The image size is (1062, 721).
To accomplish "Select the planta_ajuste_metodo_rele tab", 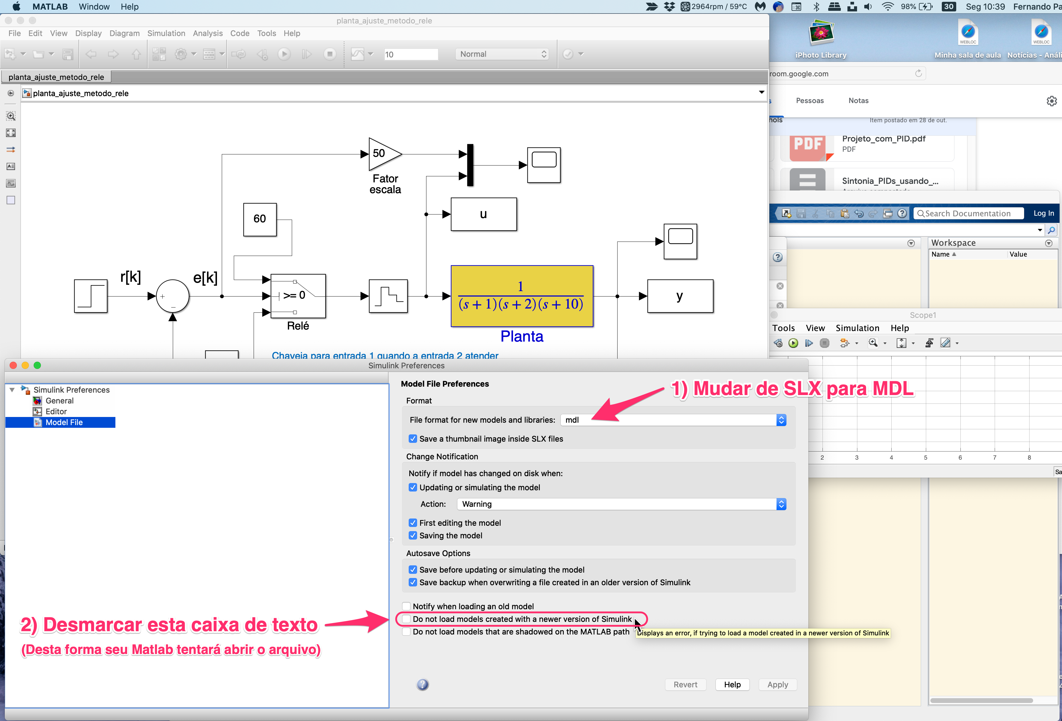I will 56,77.
